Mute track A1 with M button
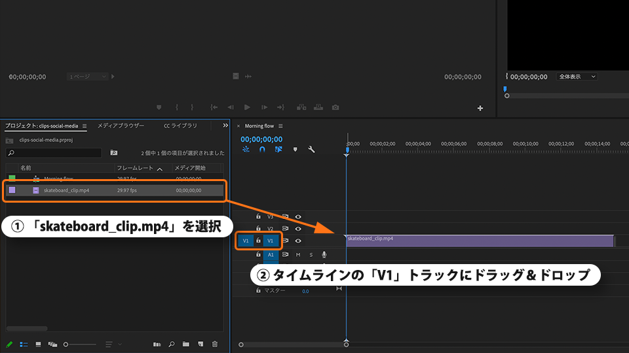Viewport: 629px width, 353px height. click(x=298, y=254)
